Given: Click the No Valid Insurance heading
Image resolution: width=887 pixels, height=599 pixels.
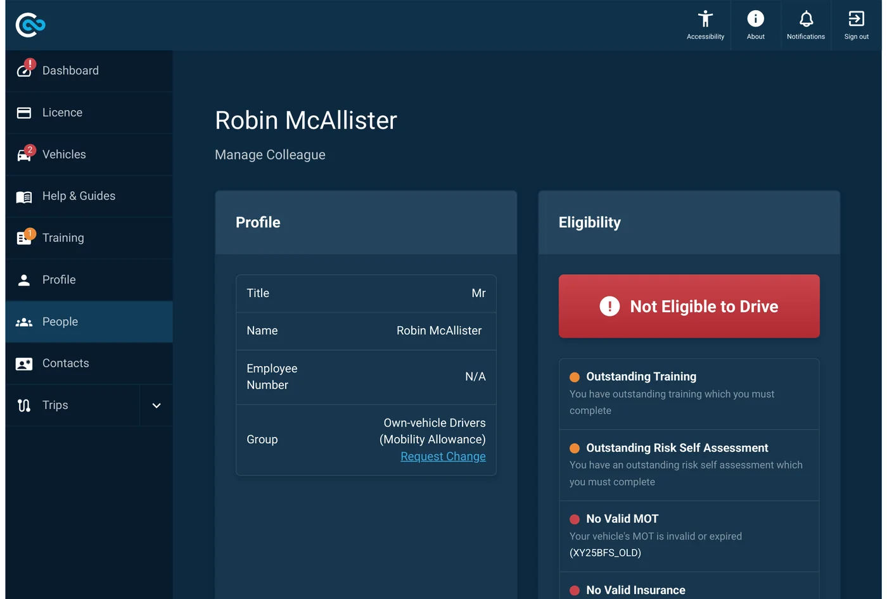Looking at the screenshot, I should pyautogui.click(x=635, y=590).
